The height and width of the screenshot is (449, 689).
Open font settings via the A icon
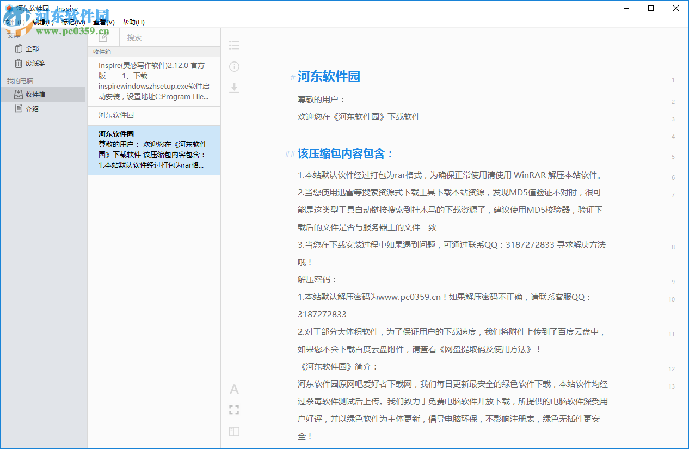point(234,389)
